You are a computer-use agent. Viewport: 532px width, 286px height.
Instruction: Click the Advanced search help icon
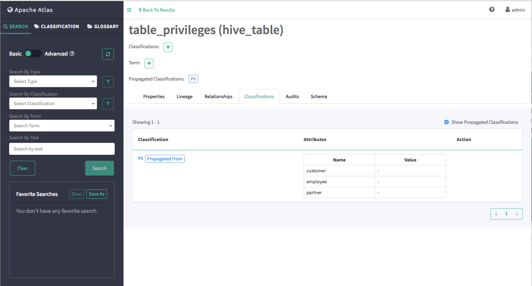pyautogui.click(x=72, y=53)
